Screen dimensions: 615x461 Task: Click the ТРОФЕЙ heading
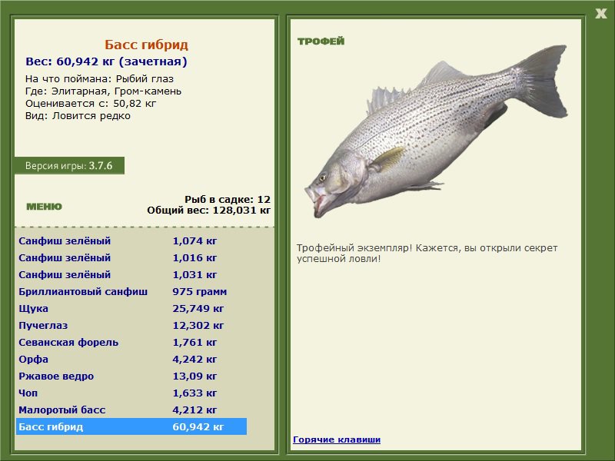[x=321, y=41]
